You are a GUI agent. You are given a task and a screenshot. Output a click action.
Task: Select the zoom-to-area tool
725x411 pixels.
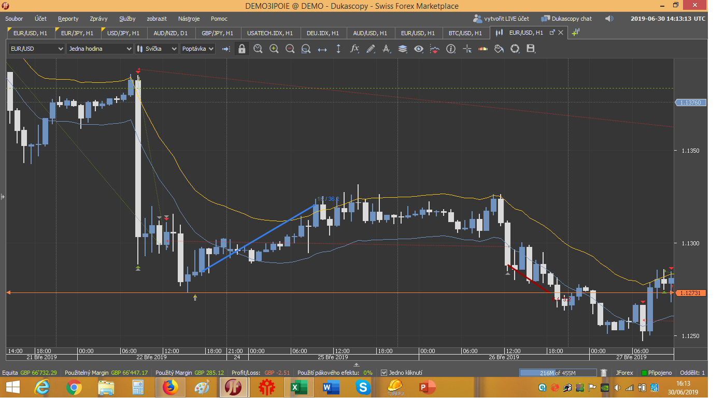[x=306, y=49]
